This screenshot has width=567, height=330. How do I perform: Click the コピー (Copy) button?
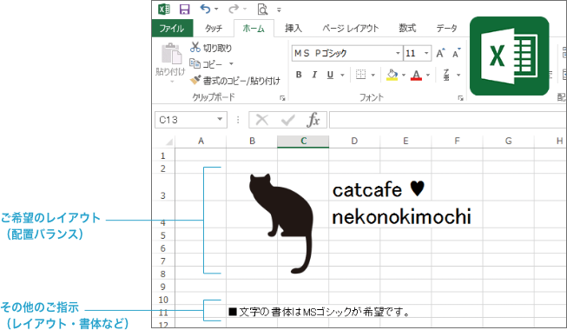(x=207, y=64)
